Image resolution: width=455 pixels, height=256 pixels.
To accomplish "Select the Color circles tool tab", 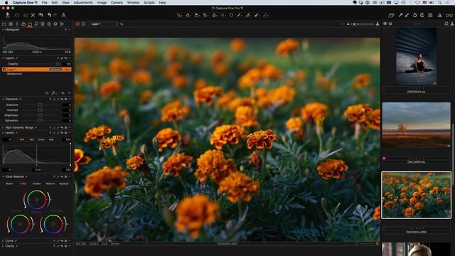I will click(23, 24).
